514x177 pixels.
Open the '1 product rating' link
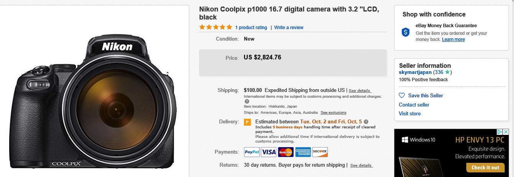[251, 28]
